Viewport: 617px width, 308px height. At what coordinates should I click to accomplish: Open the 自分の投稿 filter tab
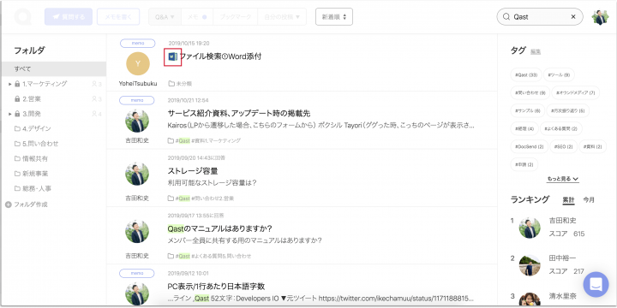(282, 17)
